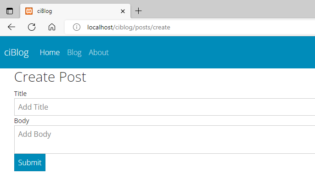Screen dimensions: 315x185
Task: View site information via the info icon
Action: coord(77,27)
